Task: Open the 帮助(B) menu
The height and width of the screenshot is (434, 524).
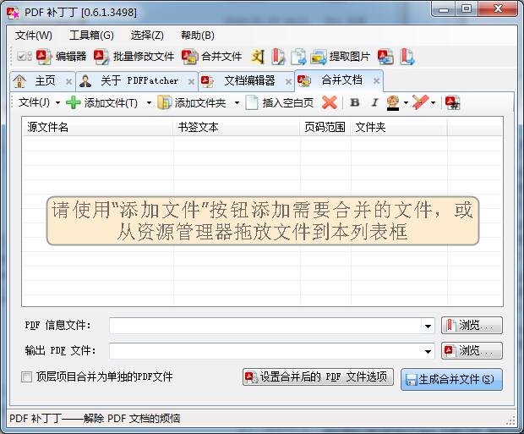Action: pos(198,36)
